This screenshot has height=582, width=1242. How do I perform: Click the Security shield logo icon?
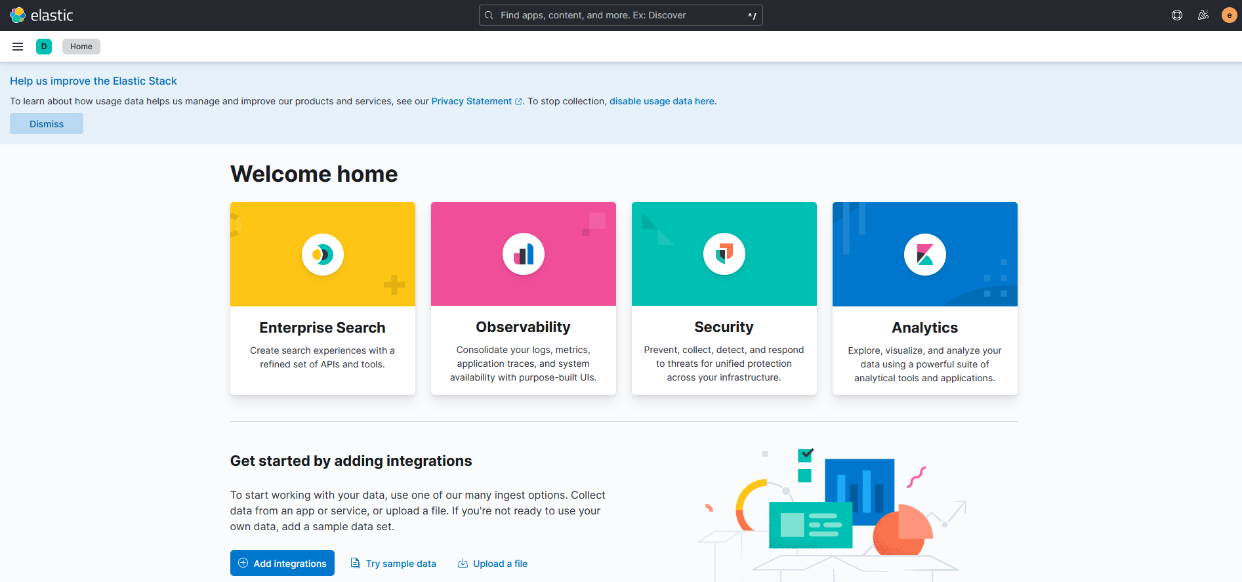tap(724, 254)
